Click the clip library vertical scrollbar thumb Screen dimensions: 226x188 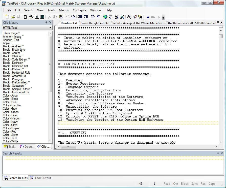pos(50,64)
